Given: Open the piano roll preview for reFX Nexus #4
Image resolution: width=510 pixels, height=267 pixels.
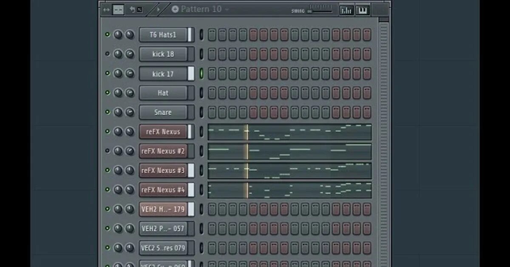Looking at the screenshot, I should coord(289,190).
